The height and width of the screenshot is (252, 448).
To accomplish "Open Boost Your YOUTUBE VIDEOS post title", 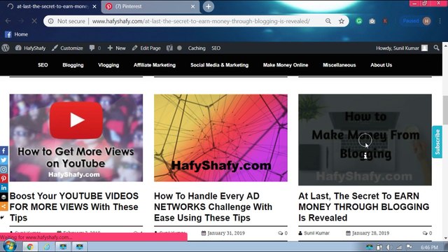I will tap(74, 207).
